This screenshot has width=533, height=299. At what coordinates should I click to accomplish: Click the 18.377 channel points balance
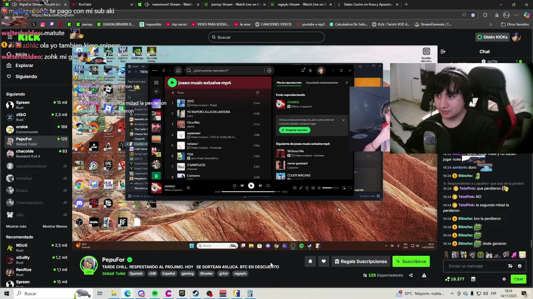[x=455, y=279]
